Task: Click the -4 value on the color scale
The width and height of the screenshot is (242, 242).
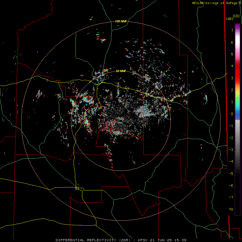Action: (231, 162)
